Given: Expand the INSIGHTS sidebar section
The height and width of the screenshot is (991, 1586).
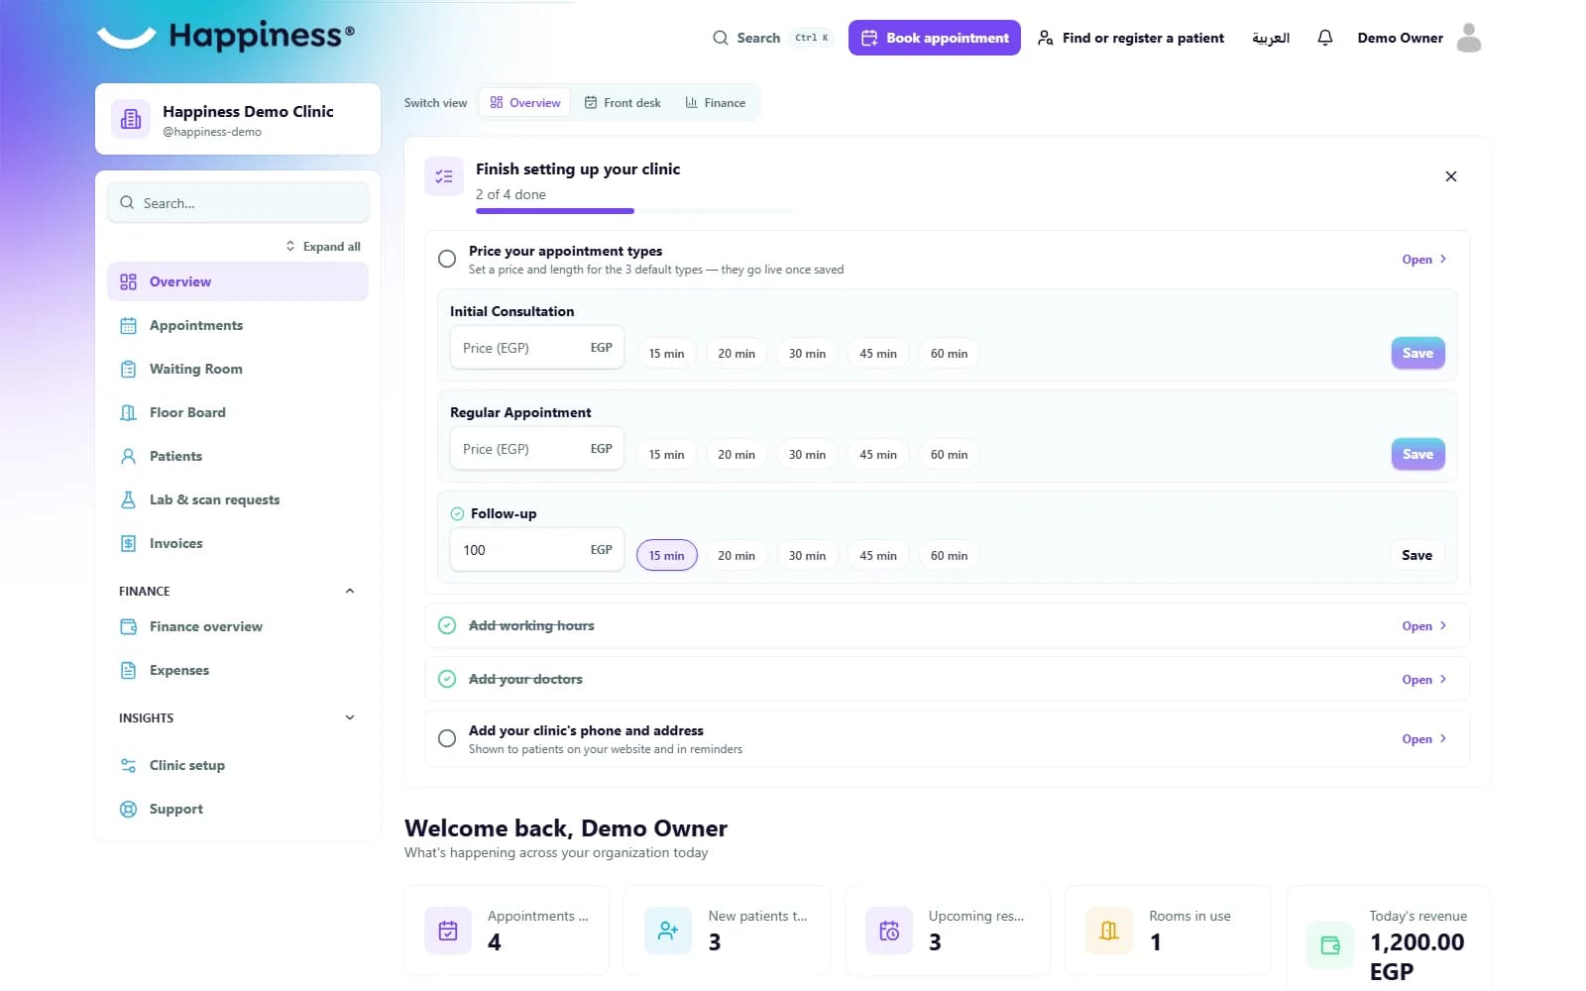Looking at the screenshot, I should (x=349, y=717).
